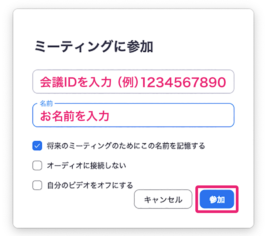This screenshot has height=236, width=268.
Task: Check the 自分のビデオをオフにする box
Action: (x=37, y=185)
